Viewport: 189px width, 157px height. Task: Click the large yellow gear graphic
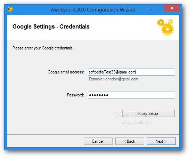167,29
